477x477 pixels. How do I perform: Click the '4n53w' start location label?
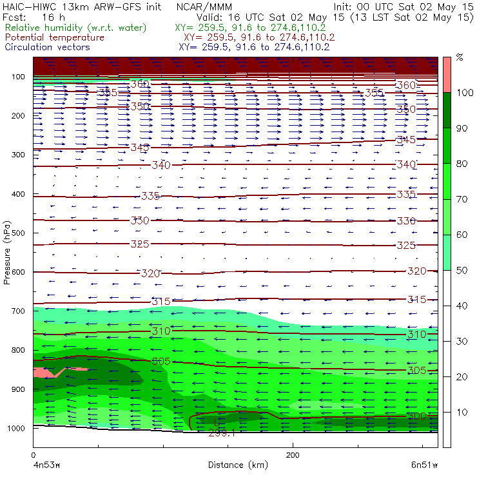point(46,465)
